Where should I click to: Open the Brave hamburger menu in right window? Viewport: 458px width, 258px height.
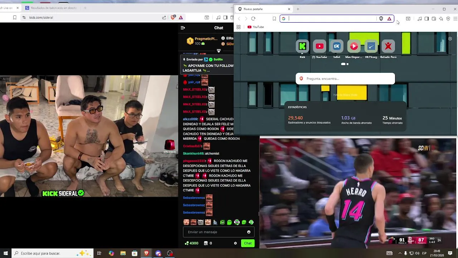(455, 19)
